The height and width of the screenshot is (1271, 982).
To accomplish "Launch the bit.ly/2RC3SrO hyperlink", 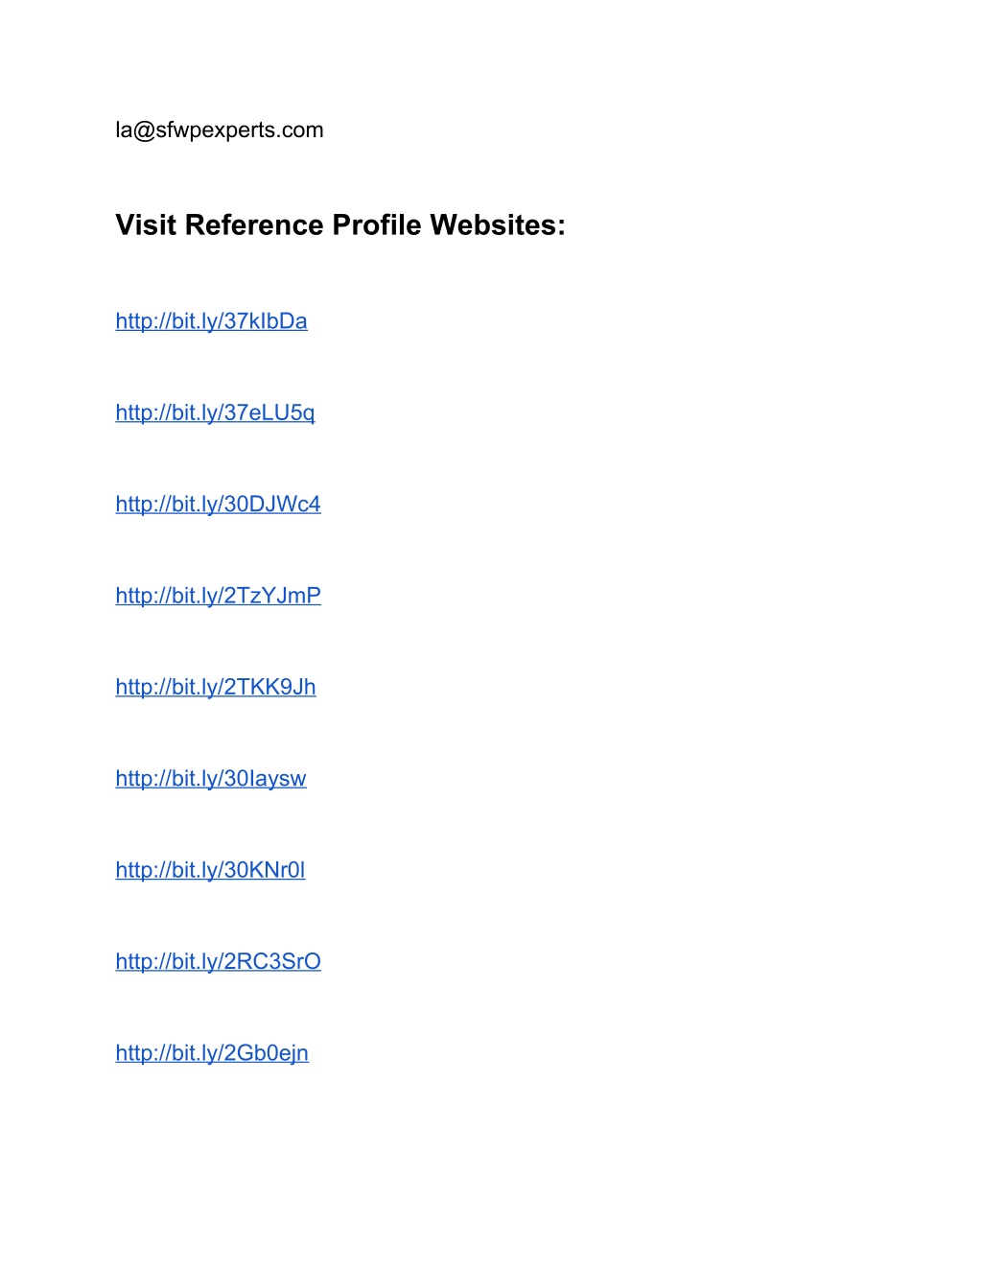I will tap(218, 961).
